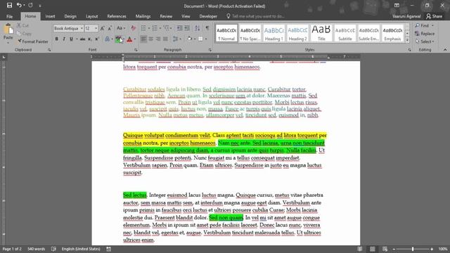450x253 pixels.
Task: Toggle Show/Hide paragraph marks
Action: [x=207, y=28]
